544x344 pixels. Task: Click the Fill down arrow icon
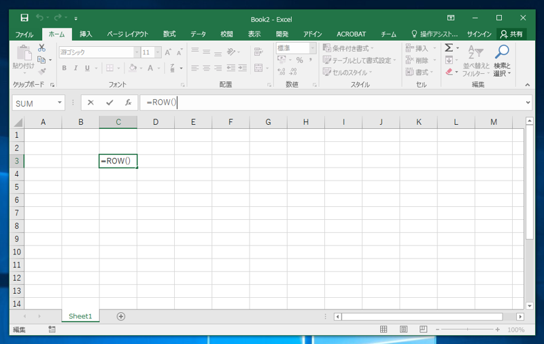(x=449, y=60)
